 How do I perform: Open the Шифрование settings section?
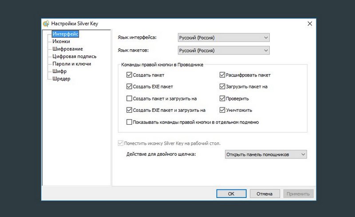point(67,49)
